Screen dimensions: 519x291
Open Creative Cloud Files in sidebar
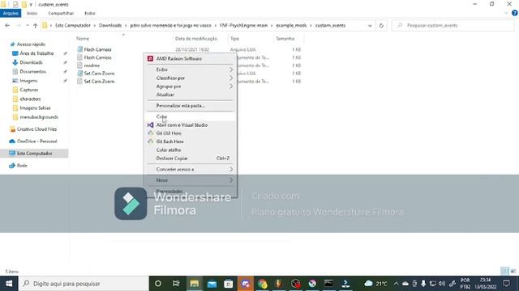36,129
